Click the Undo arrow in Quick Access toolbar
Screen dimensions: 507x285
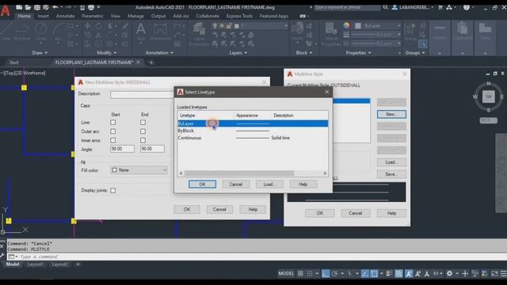tap(55, 7)
